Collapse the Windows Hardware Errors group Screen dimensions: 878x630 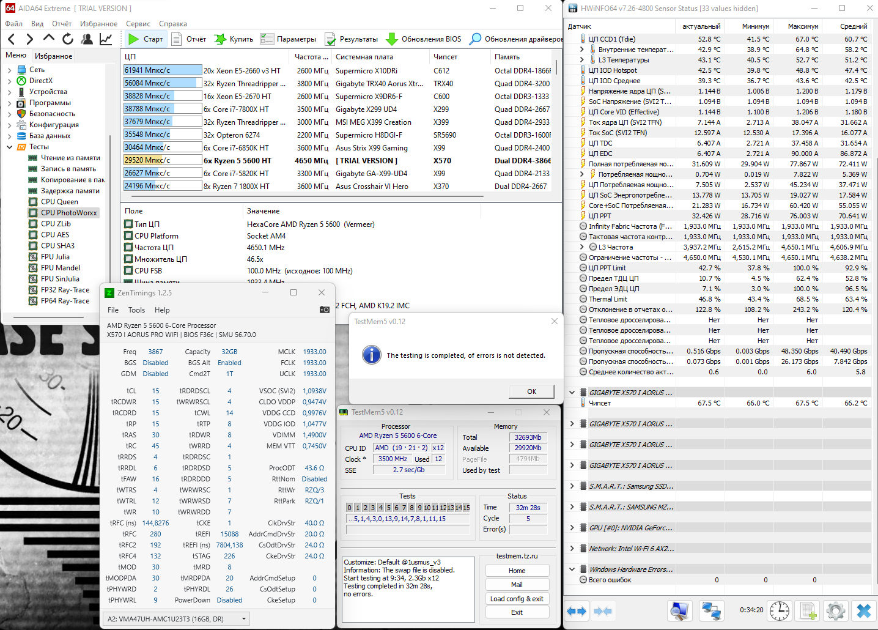tap(572, 569)
